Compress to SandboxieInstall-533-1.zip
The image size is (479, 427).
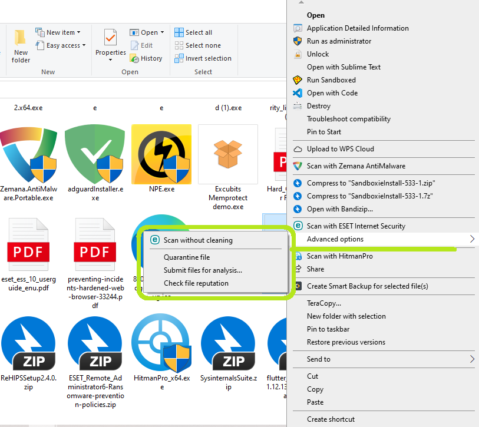[383, 183]
